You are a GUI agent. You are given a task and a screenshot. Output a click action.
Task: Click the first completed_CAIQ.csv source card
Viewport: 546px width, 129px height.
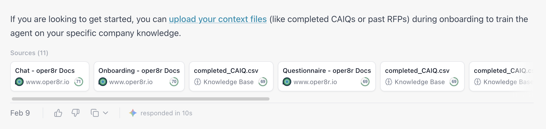click(x=231, y=76)
